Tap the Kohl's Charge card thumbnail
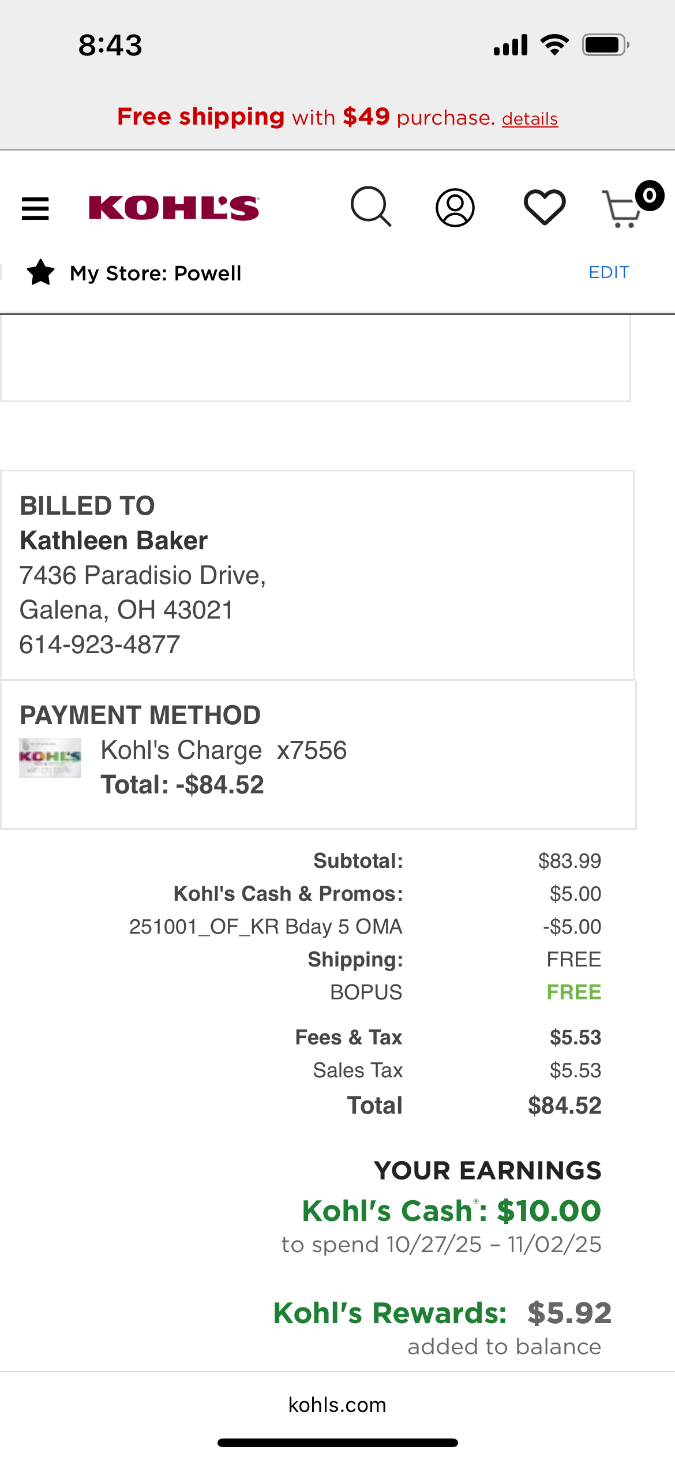Screen dimensions: 675x1461 pos(50,758)
